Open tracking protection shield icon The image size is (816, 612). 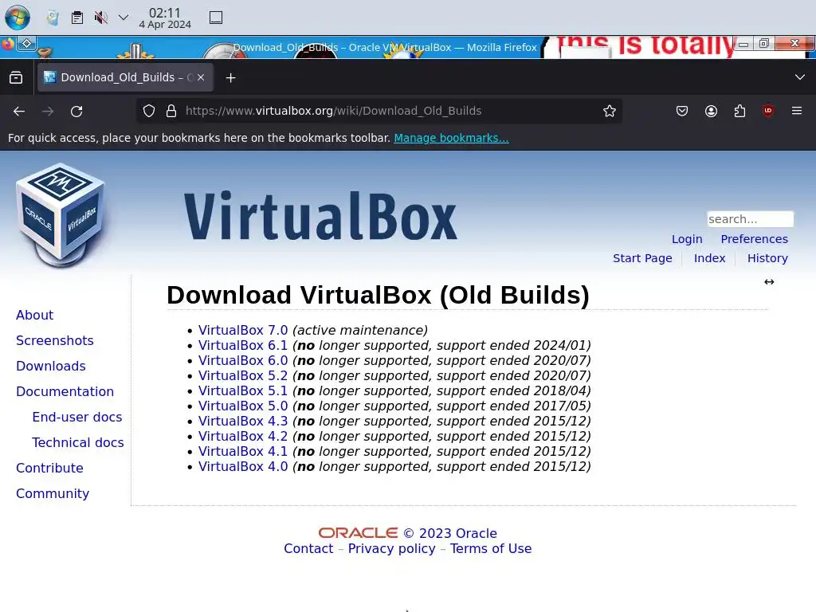tap(149, 111)
